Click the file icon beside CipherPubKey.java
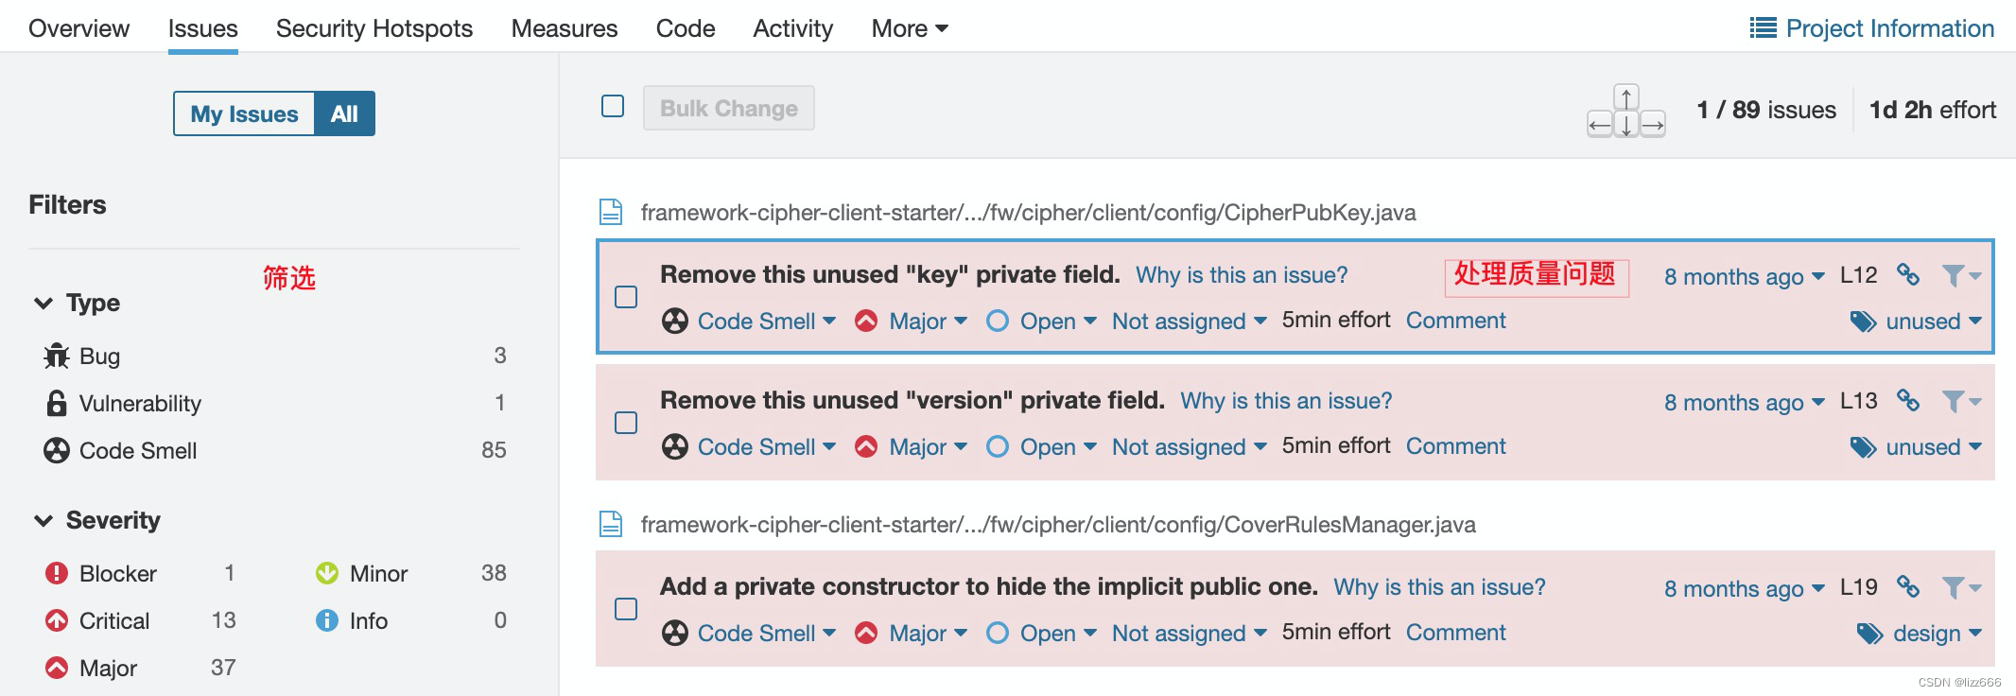The height and width of the screenshot is (696, 2016). coord(611,212)
